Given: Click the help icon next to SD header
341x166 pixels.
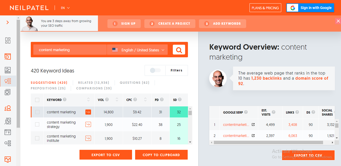Looking at the screenshot, I should (180, 100).
